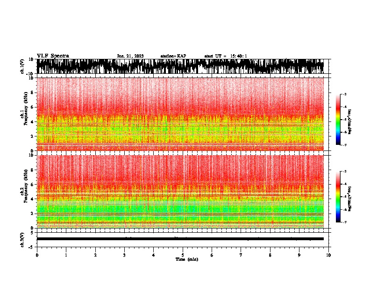Click time axis tick label '6'
Viewport: 370px width, 286px height.
(212, 255)
